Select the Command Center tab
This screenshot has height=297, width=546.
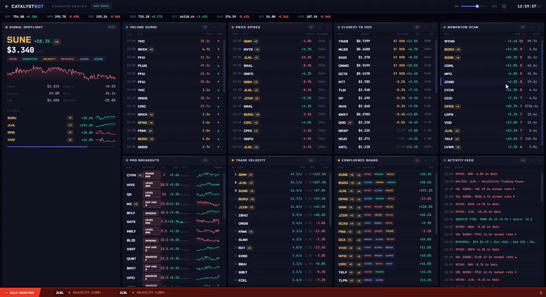(x=69, y=6)
